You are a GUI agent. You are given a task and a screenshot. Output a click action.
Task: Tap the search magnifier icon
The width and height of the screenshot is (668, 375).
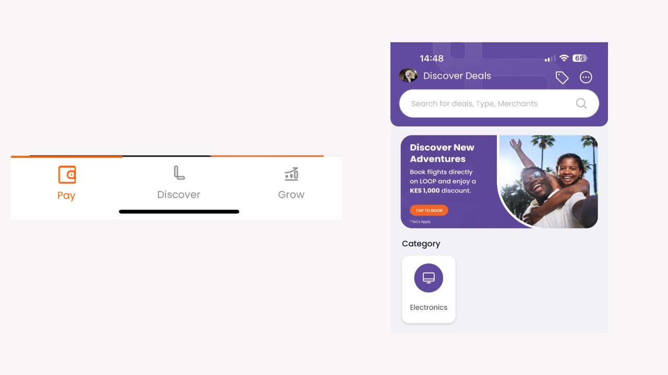tap(581, 103)
